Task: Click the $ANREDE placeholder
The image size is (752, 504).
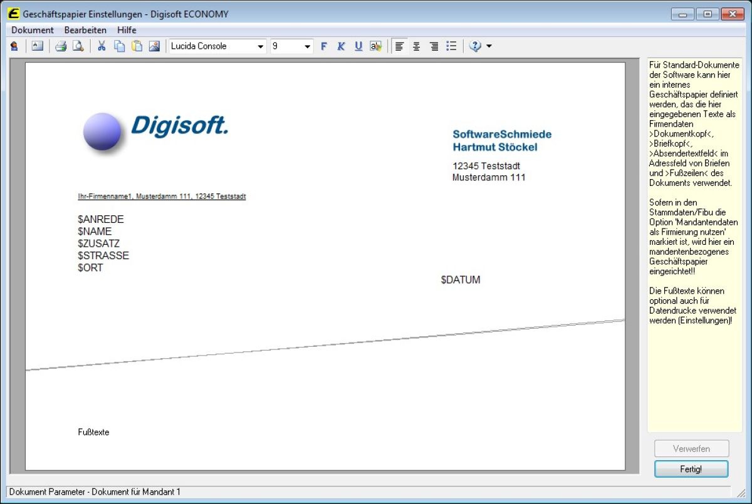Action: coord(101,220)
